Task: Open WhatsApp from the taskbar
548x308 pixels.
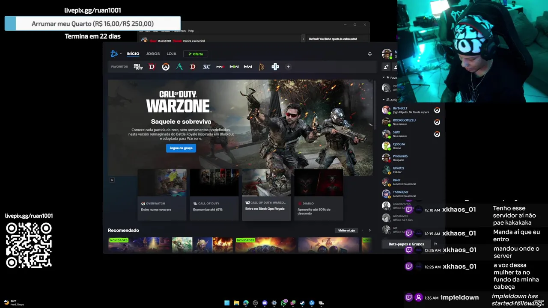Action: click(283, 303)
